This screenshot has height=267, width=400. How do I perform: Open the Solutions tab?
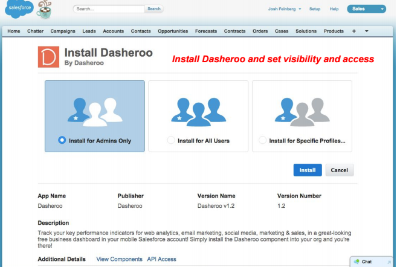point(306,31)
